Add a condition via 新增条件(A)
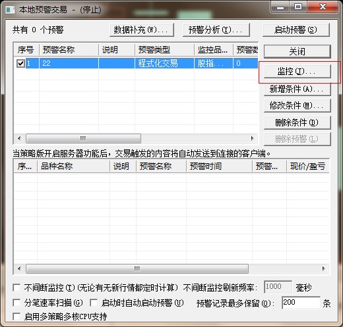343x327 pixels. [297, 89]
